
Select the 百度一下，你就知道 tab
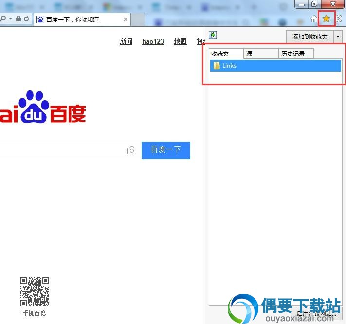(82, 19)
